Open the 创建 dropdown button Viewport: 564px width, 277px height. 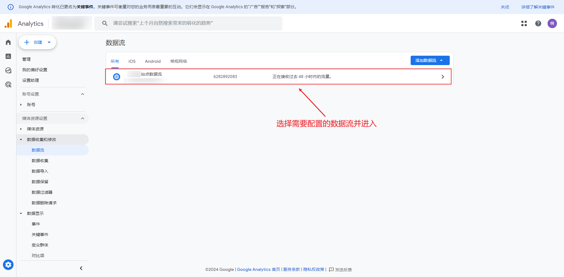(x=37, y=42)
